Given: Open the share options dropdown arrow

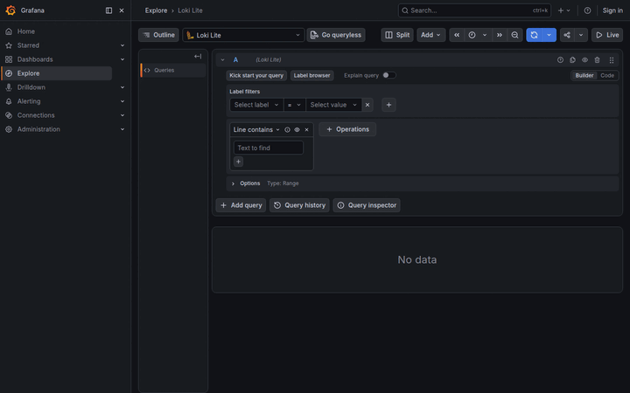Looking at the screenshot, I should (x=581, y=35).
